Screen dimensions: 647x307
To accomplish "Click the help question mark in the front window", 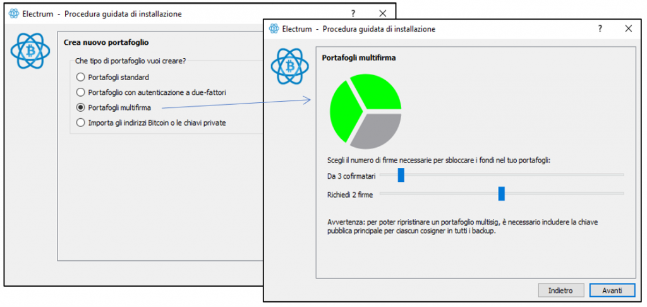I will (x=600, y=29).
